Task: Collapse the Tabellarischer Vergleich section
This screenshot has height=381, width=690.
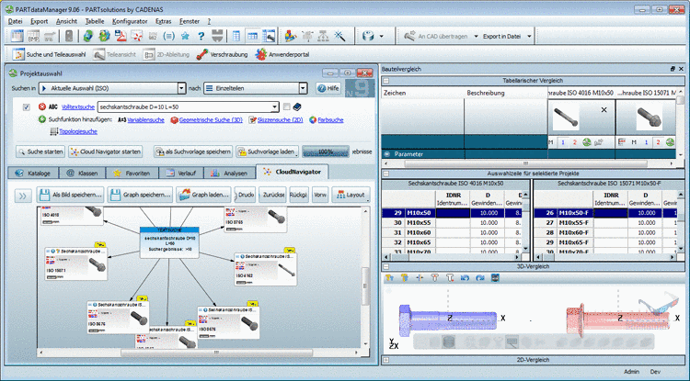Action: tap(385, 80)
